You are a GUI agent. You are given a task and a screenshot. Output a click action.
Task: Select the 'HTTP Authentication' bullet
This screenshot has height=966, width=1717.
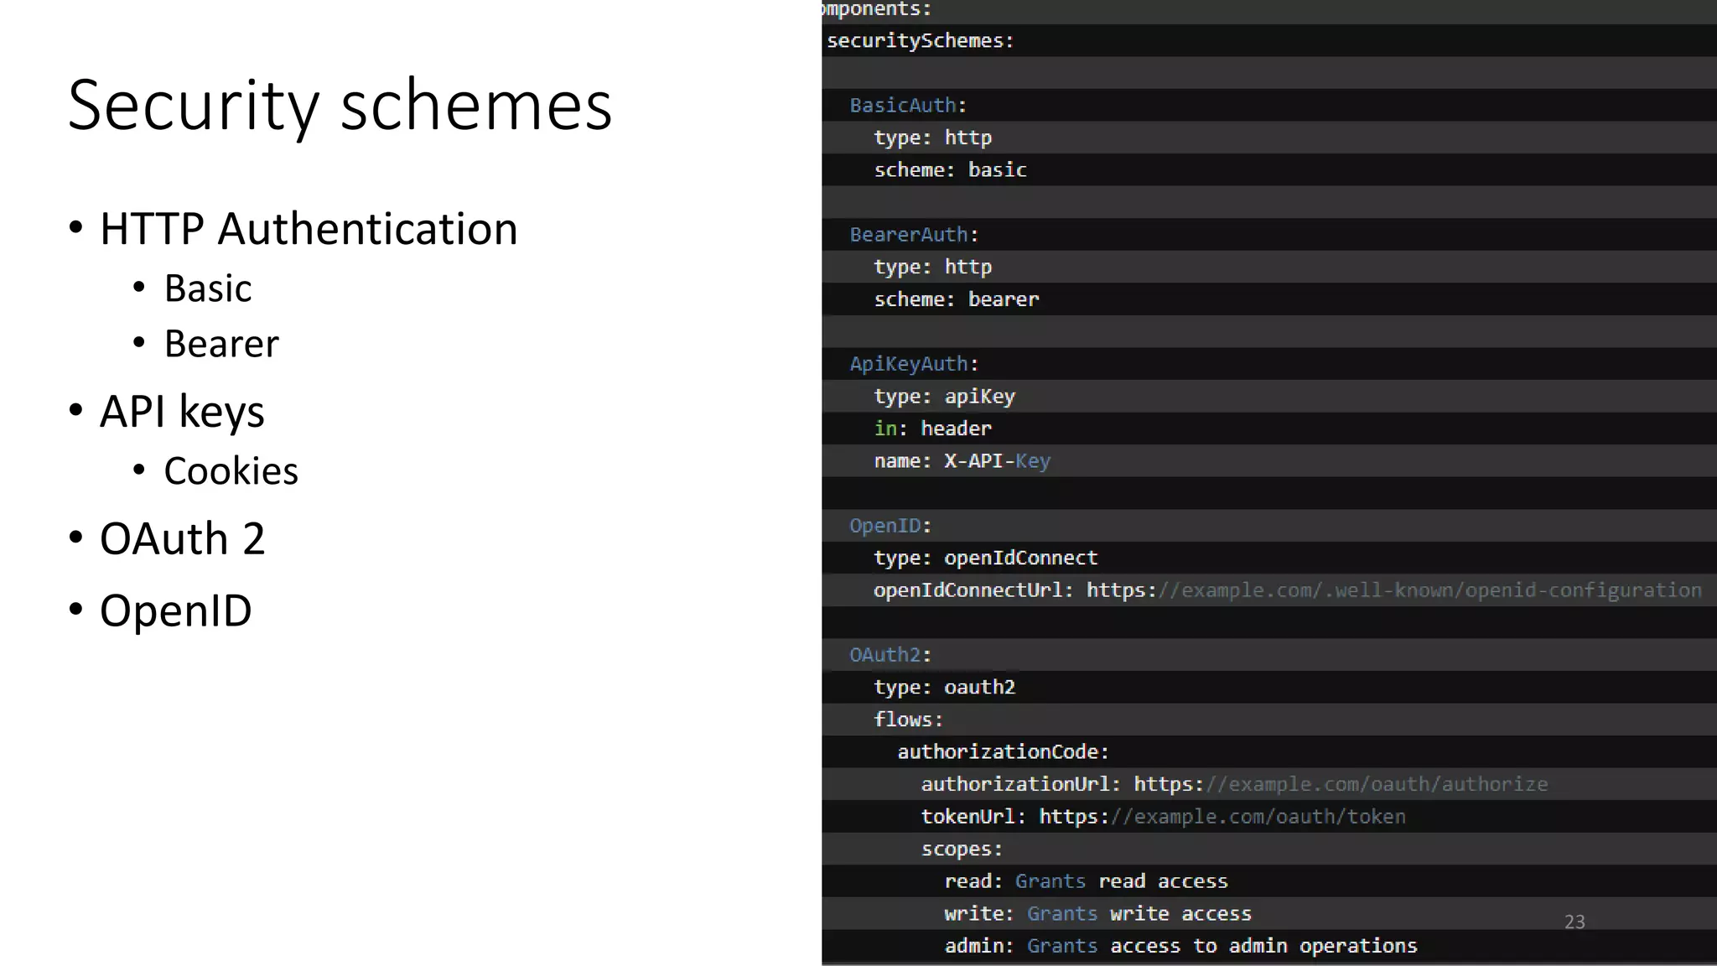[x=309, y=229]
